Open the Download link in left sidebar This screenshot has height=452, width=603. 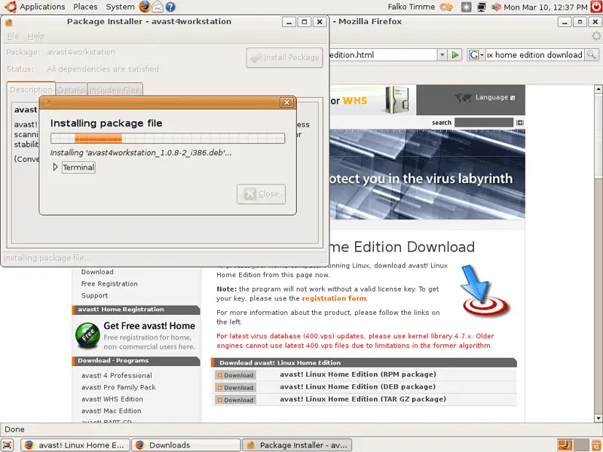[x=97, y=272]
